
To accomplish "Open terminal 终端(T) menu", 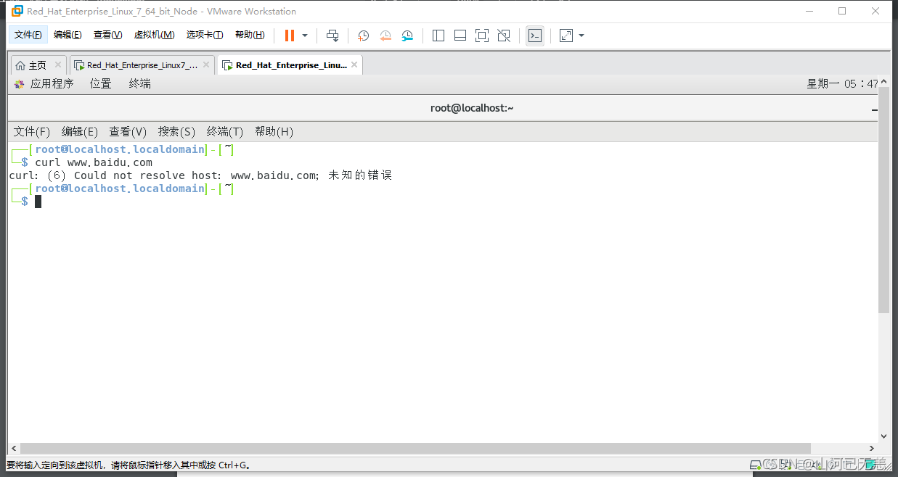I will 225,132.
